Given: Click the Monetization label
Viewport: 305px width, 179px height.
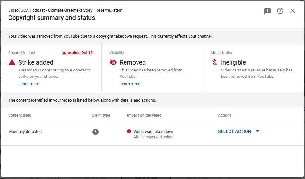Looking at the screenshot, I should pos(222,53).
